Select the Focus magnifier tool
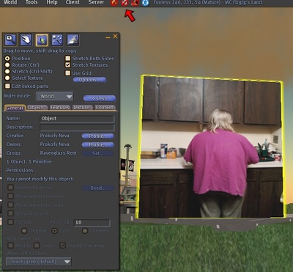This screenshot has height=272, width=293. pos(10,40)
